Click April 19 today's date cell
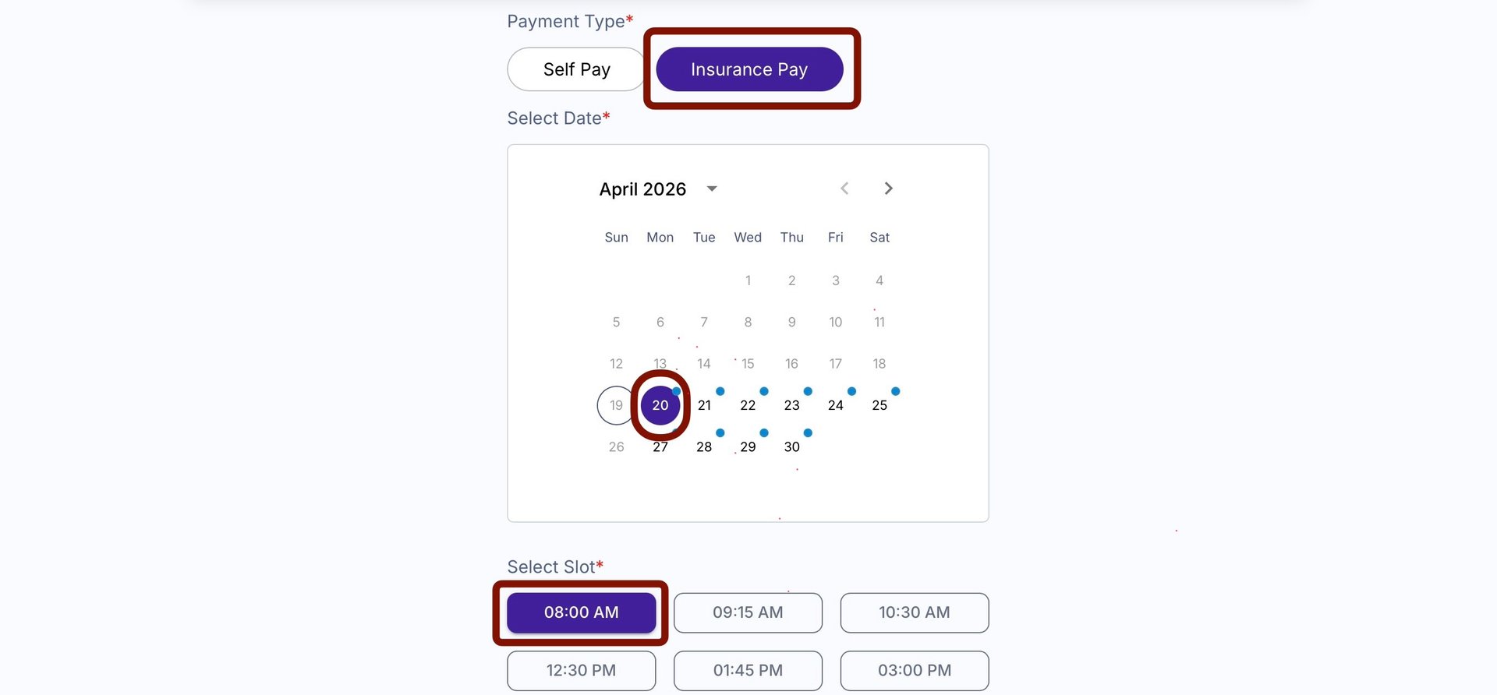 click(x=616, y=405)
